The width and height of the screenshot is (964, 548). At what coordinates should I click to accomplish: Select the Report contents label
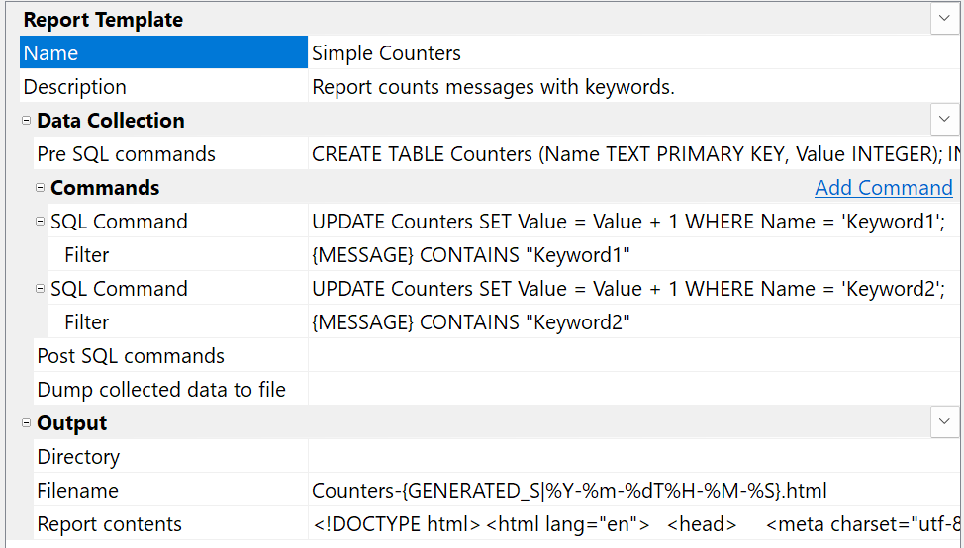tap(110, 524)
